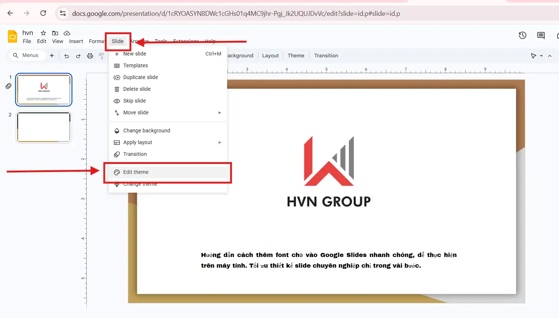Star the hvn presentation
The width and height of the screenshot is (559, 318).
(43, 33)
